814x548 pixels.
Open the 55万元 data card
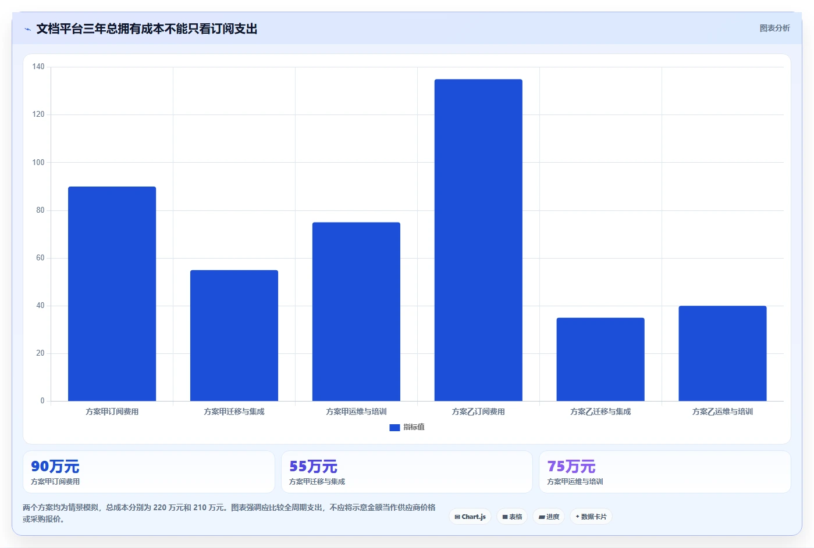pyautogui.click(x=407, y=472)
